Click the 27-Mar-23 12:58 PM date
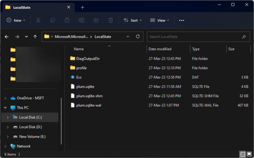This screenshot has width=254, height=158. [x=164, y=77]
